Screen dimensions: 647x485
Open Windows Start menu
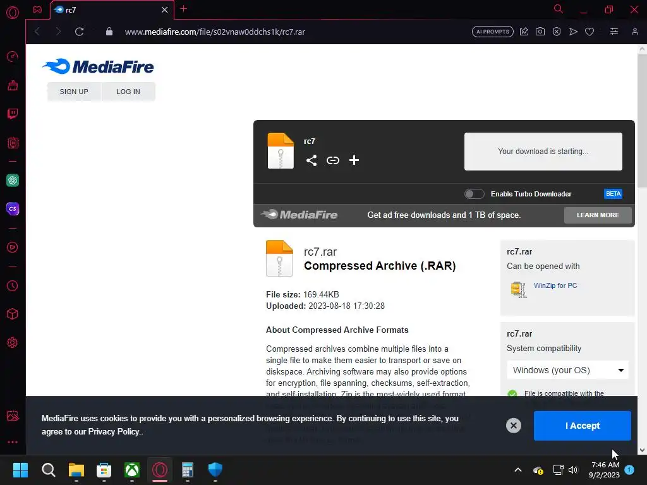(20, 470)
